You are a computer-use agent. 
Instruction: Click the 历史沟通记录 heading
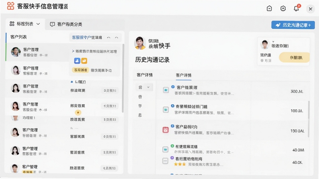tap(152, 60)
